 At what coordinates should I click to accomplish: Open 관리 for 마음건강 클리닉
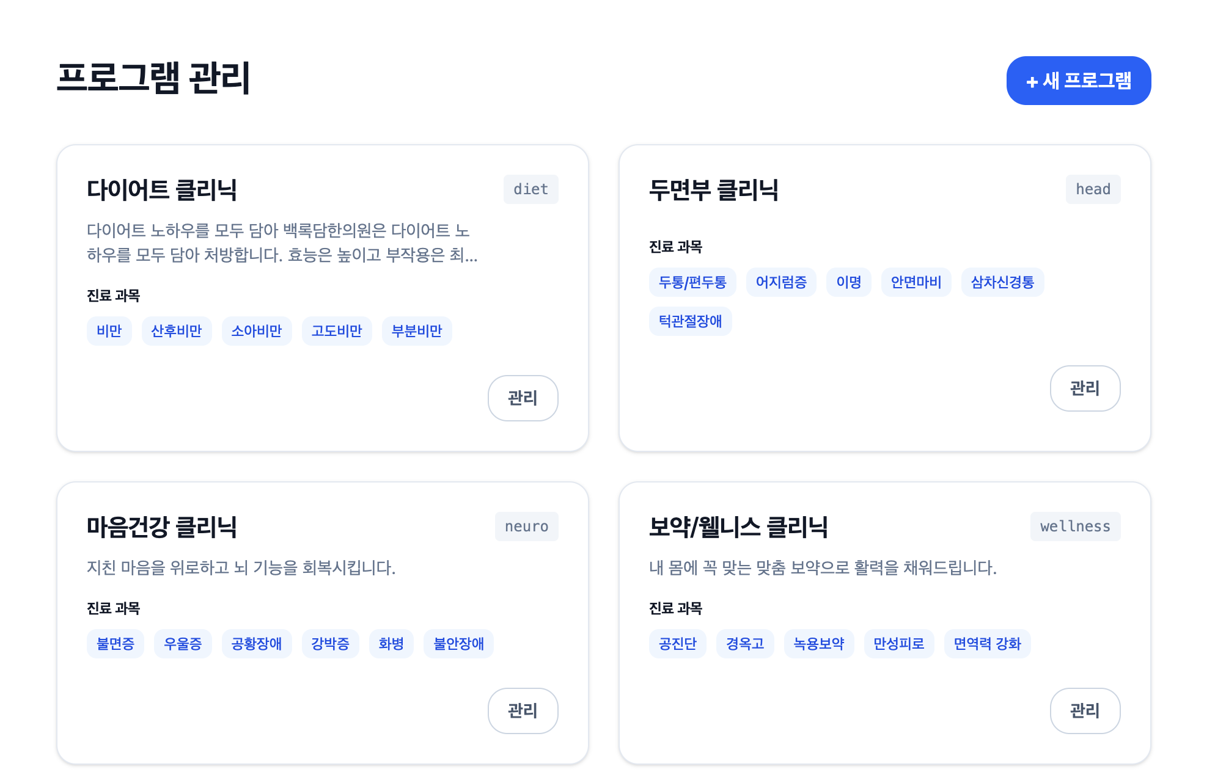click(x=523, y=711)
